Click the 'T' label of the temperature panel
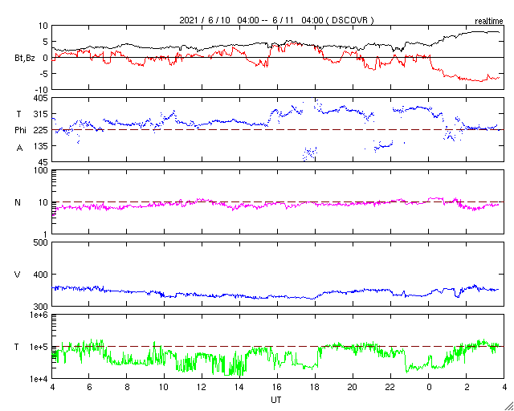514x411 pixels. (x=17, y=347)
